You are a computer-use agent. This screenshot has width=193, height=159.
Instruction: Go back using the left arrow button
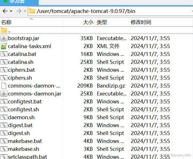pos(5,11)
